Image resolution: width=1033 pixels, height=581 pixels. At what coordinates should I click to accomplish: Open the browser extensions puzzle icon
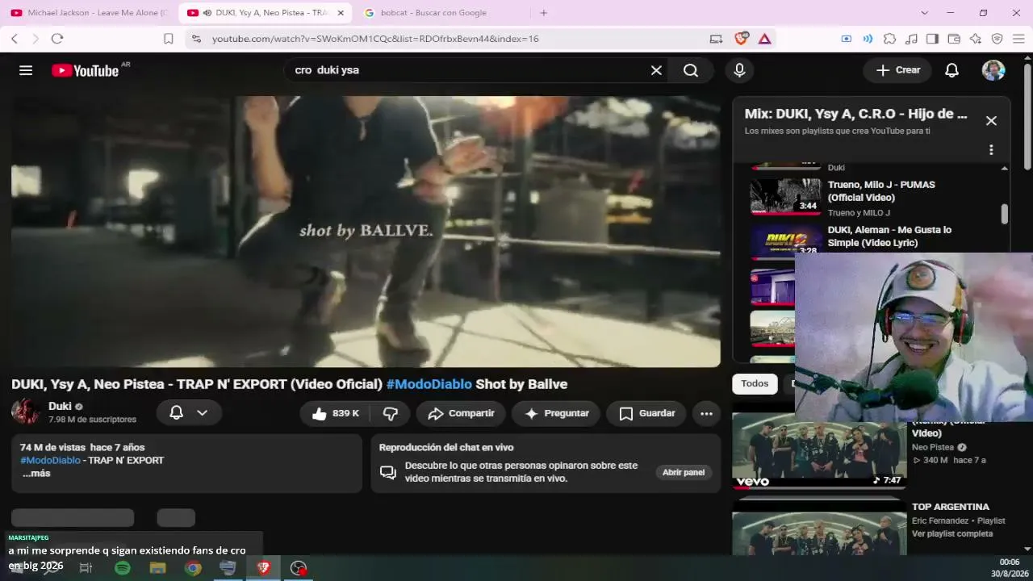(889, 39)
